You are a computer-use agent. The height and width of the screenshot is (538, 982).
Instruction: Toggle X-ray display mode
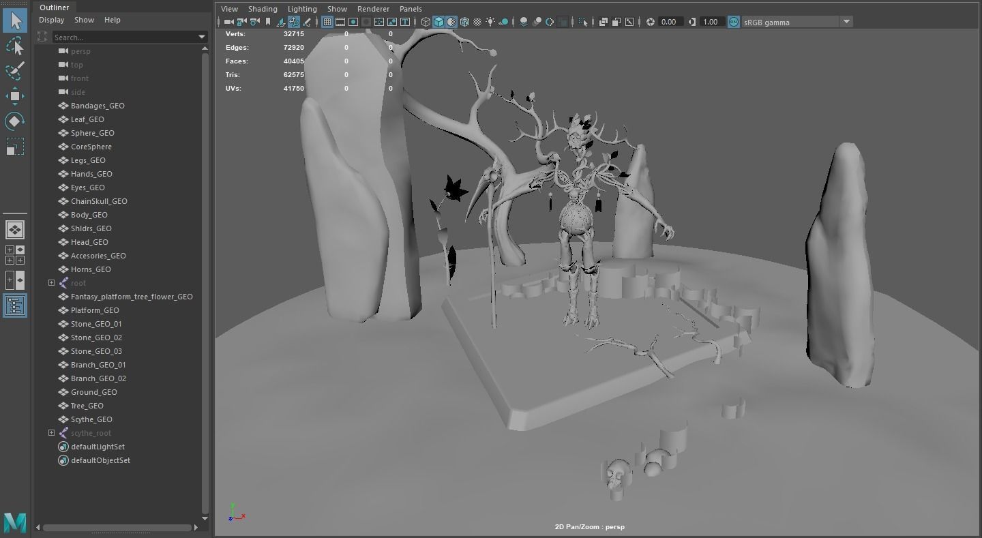pyautogui.click(x=604, y=22)
